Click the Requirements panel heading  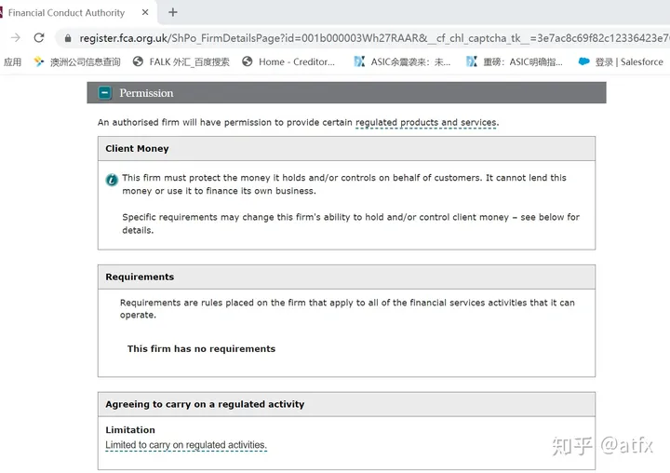140,277
